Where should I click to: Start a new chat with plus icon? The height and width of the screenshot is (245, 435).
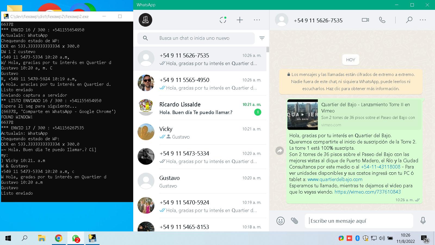[240, 20]
